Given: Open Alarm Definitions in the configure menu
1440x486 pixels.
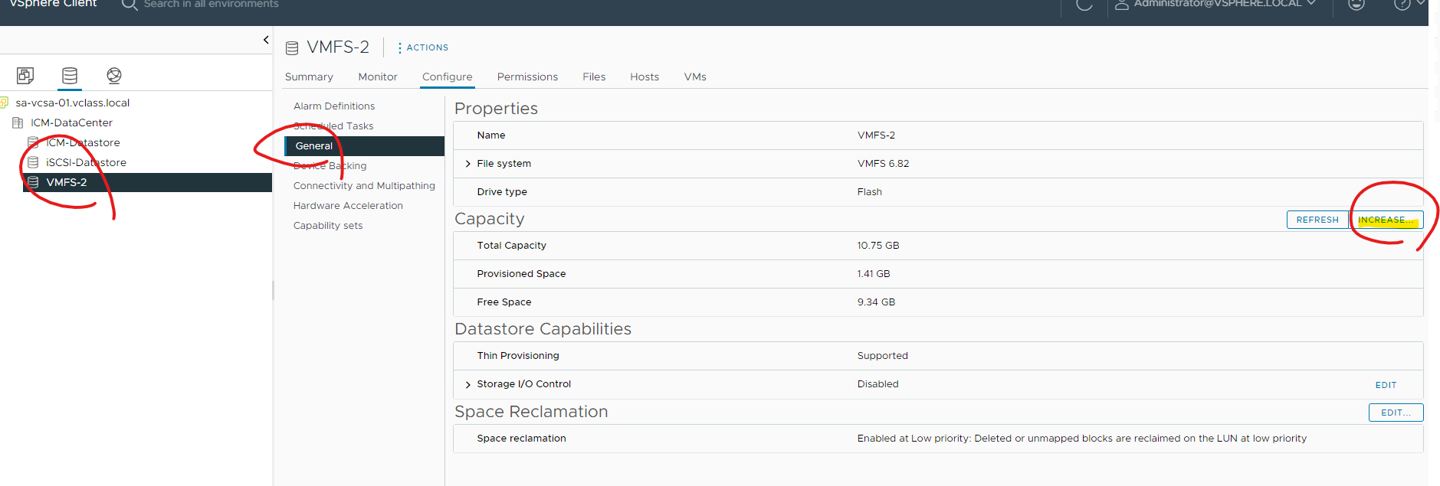Looking at the screenshot, I should (334, 106).
